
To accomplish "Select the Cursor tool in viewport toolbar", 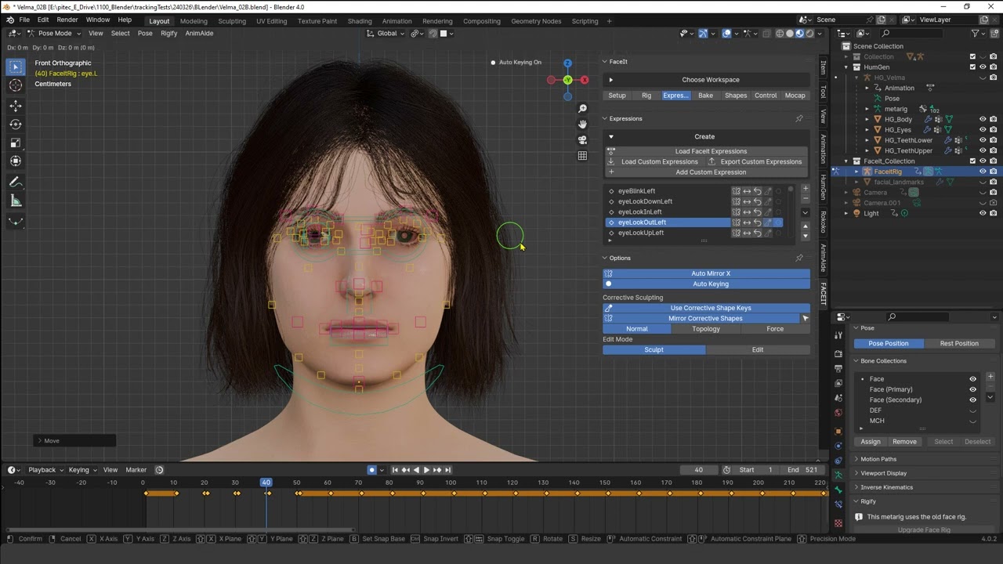I will click(16, 86).
